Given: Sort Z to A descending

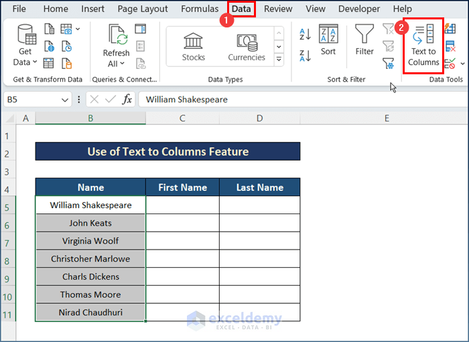Looking at the screenshot, I should pos(305,56).
